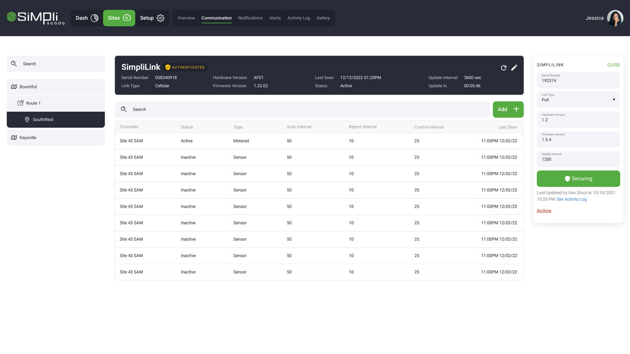Click the user name Jessica
Screen dimensions: 630x354
click(595, 18)
